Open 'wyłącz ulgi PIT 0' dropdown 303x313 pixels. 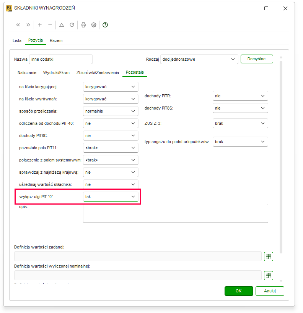[x=111, y=197]
